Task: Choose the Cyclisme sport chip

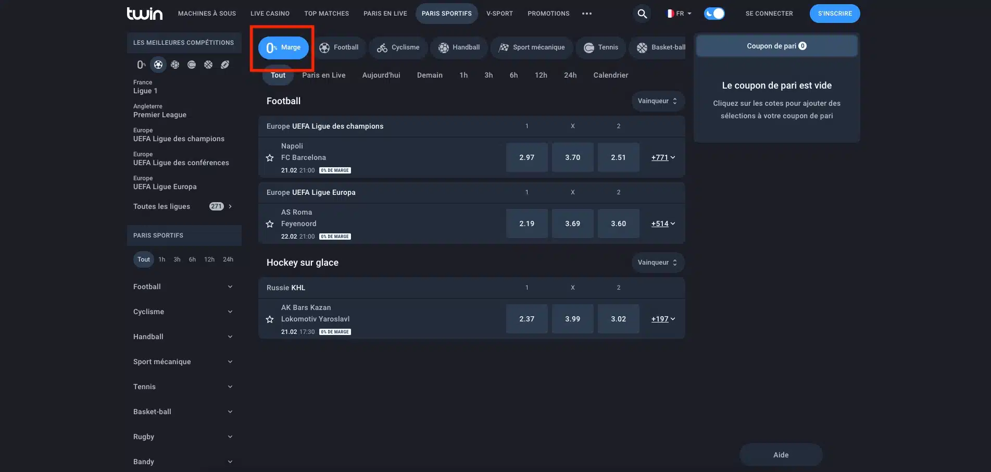Action: 398,47
